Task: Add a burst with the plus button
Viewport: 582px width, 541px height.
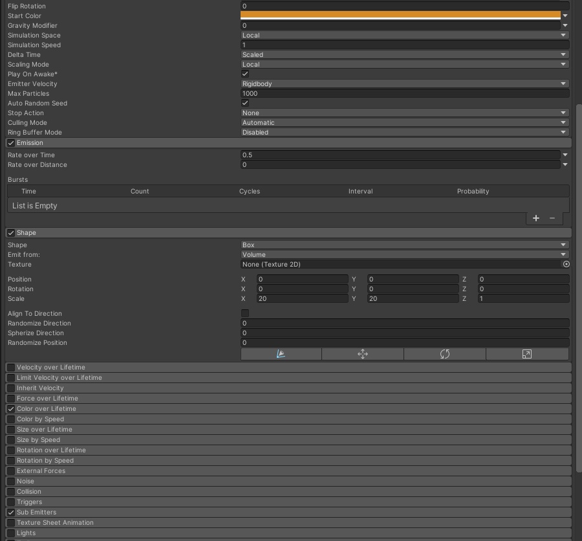Action: coord(536,219)
